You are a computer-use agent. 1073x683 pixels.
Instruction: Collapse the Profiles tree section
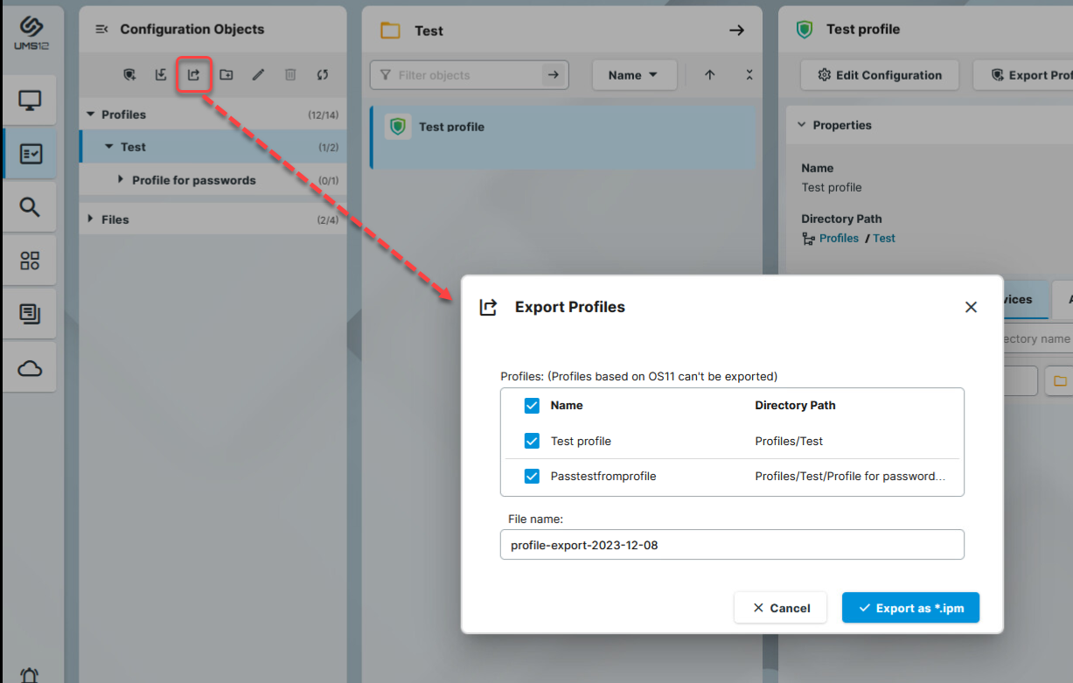91,114
